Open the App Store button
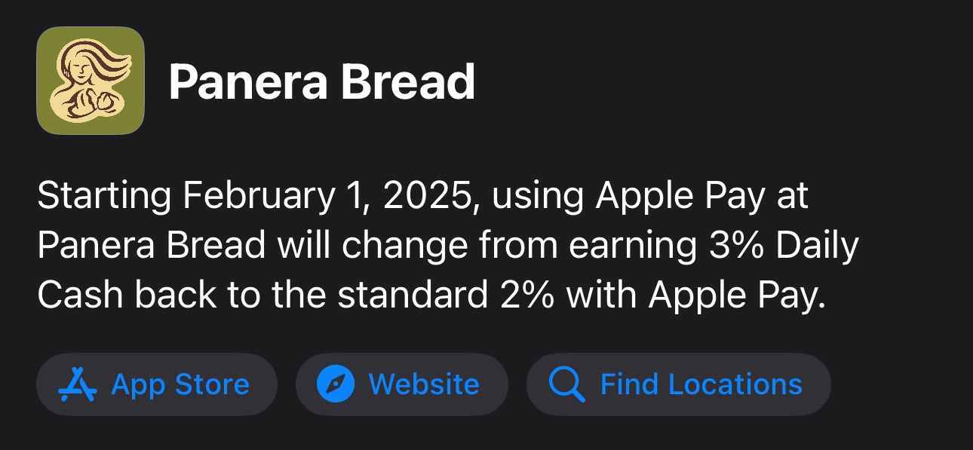Viewport: 973px width, 450px height. (x=157, y=384)
